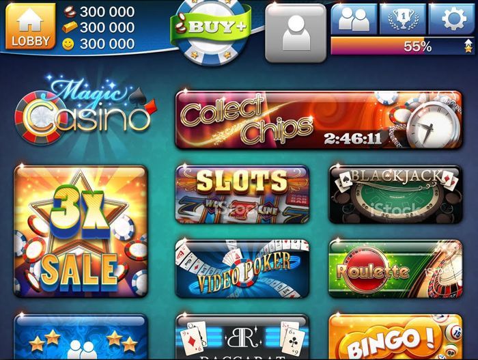
Task: Open the friends icon in the top bar
Action: pos(354,20)
